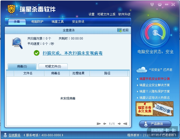Click the 共耗时：00:00:00 text
Viewport: 180px width, 139px height.
click(x=71, y=39)
